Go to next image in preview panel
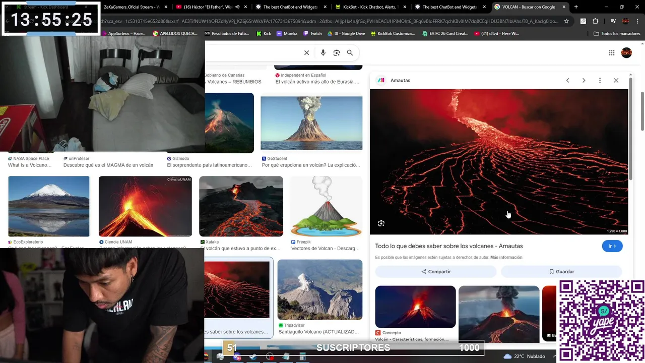This screenshot has width=645, height=363. pyautogui.click(x=584, y=80)
